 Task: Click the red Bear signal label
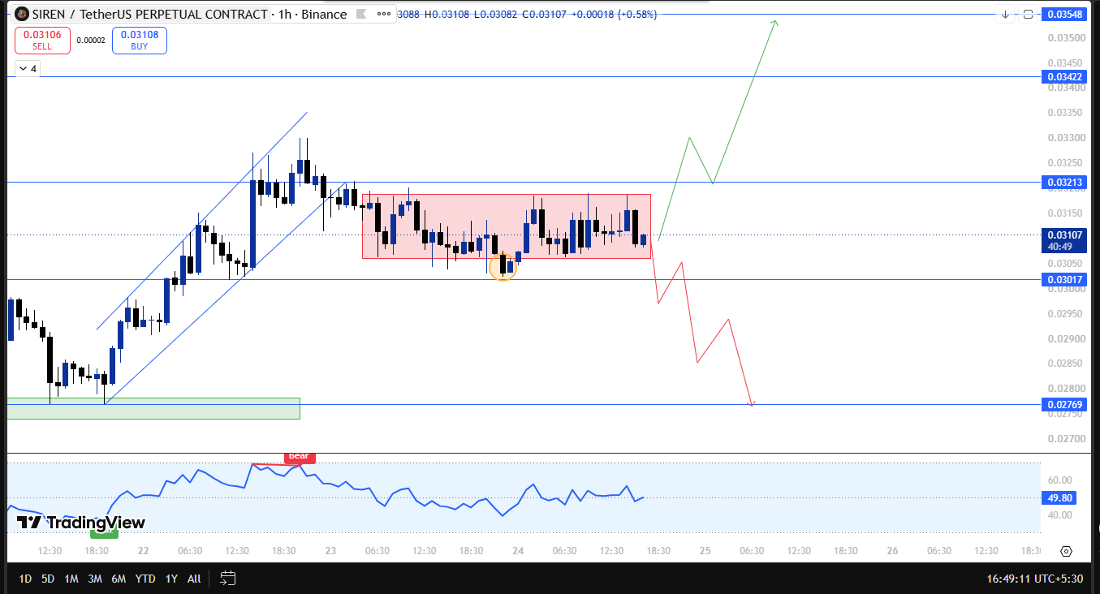click(x=300, y=457)
